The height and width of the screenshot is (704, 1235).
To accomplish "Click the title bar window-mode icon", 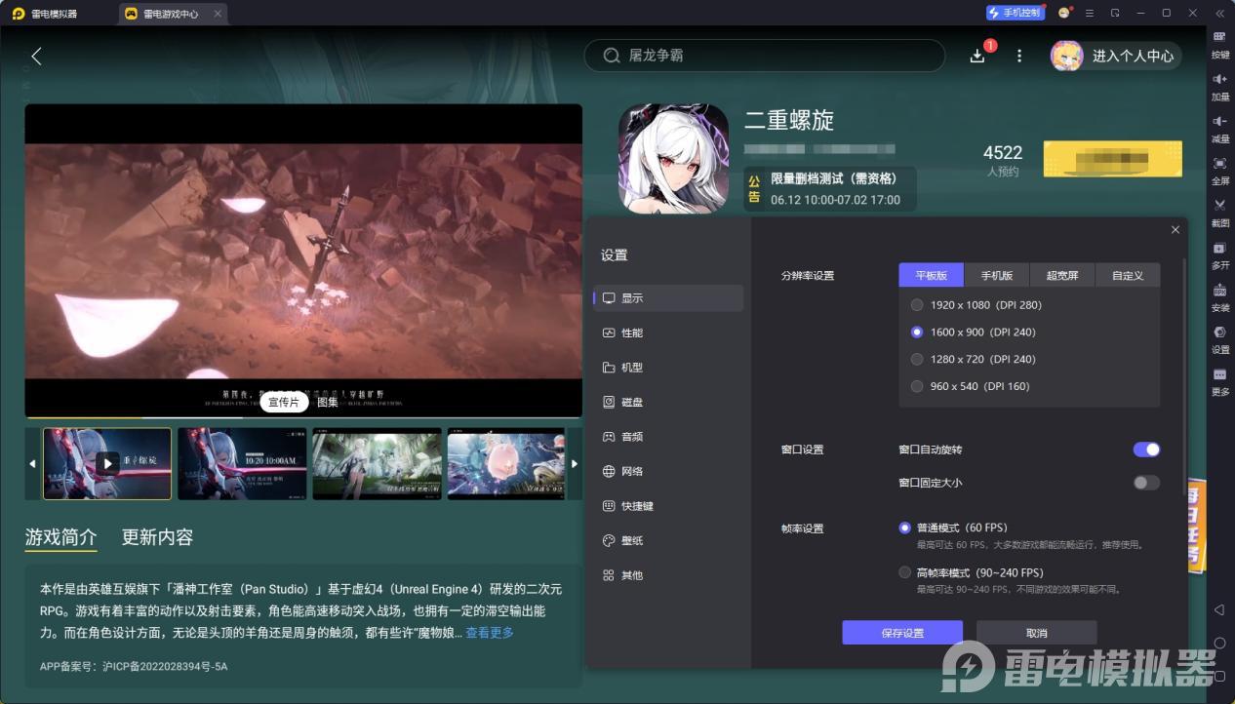I will tap(1115, 13).
